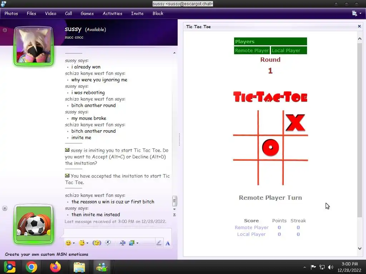Screen dimensions: 366x274
Task: Close the Tic Tac Toe activity panel
Action: (x=359, y=26)
